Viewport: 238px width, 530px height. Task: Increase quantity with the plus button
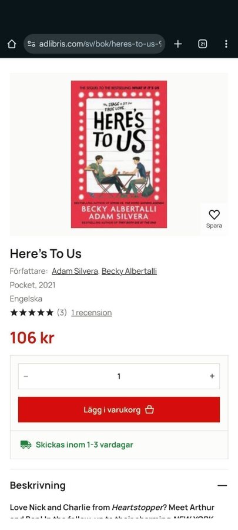pos(212,376)
